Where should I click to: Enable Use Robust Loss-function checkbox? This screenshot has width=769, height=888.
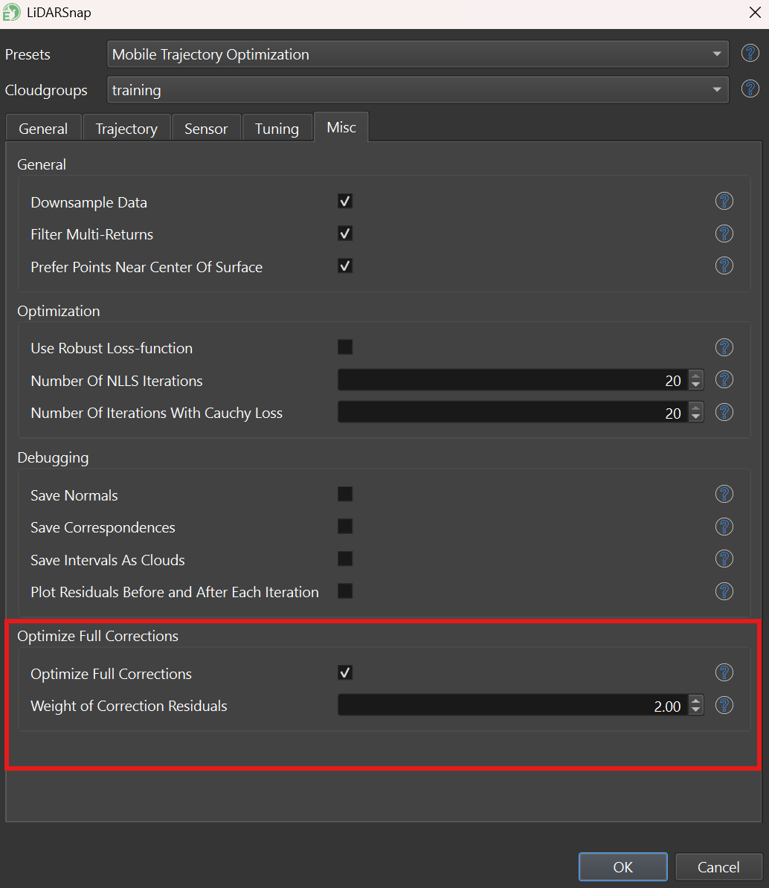click(345, 347)
